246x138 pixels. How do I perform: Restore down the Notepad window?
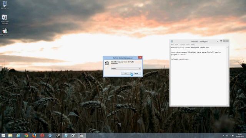coord(221,41)
